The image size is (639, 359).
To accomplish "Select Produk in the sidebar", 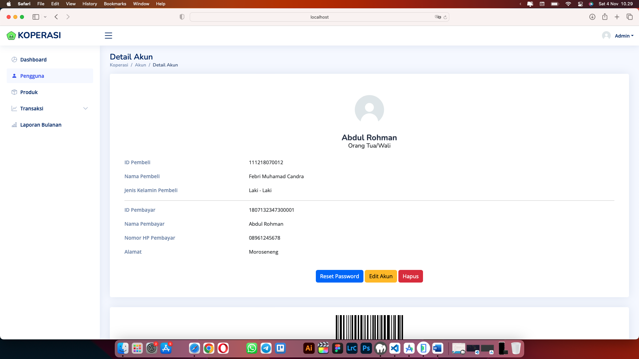I will point(29,92).
